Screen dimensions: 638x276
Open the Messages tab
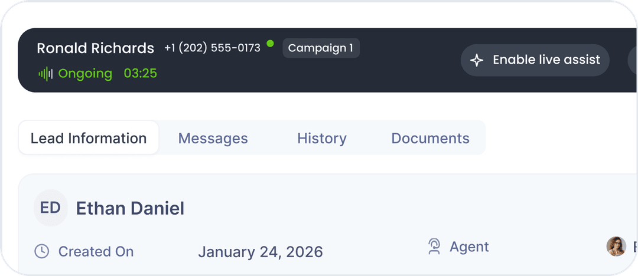click(x=213, y=139)
